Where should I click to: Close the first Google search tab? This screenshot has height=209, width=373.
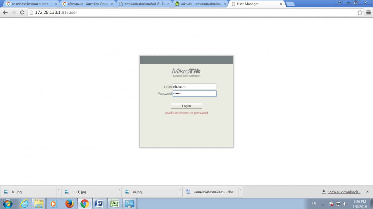(56, 4)
